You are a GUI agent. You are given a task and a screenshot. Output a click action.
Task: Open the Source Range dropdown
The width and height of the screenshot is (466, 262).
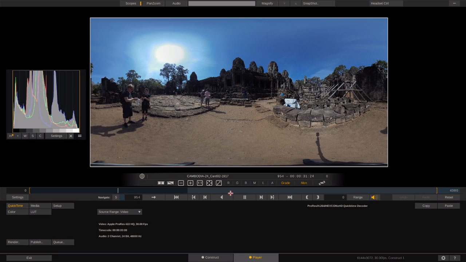(x=119, y=211)
